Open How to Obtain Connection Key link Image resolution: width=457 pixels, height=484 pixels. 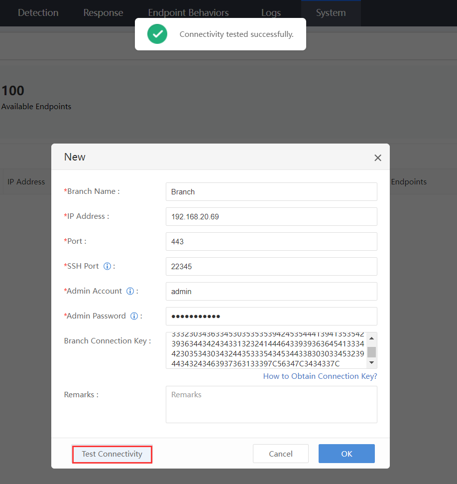[x=320, y=376]
